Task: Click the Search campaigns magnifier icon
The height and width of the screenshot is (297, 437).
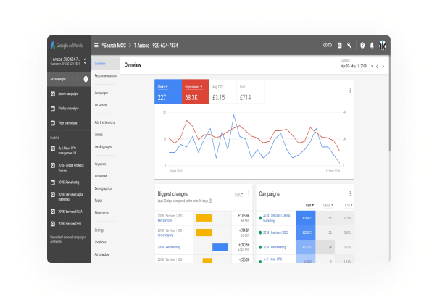Action: [53, 94]
